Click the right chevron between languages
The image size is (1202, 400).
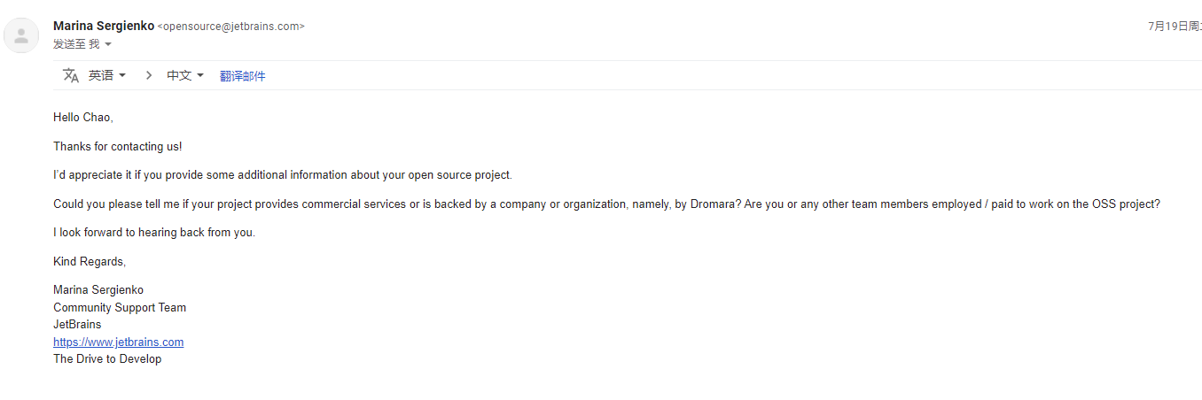(148, 75)
